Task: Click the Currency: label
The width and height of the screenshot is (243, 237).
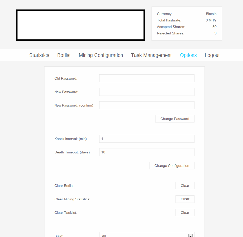Action: [x=164, y=14]
